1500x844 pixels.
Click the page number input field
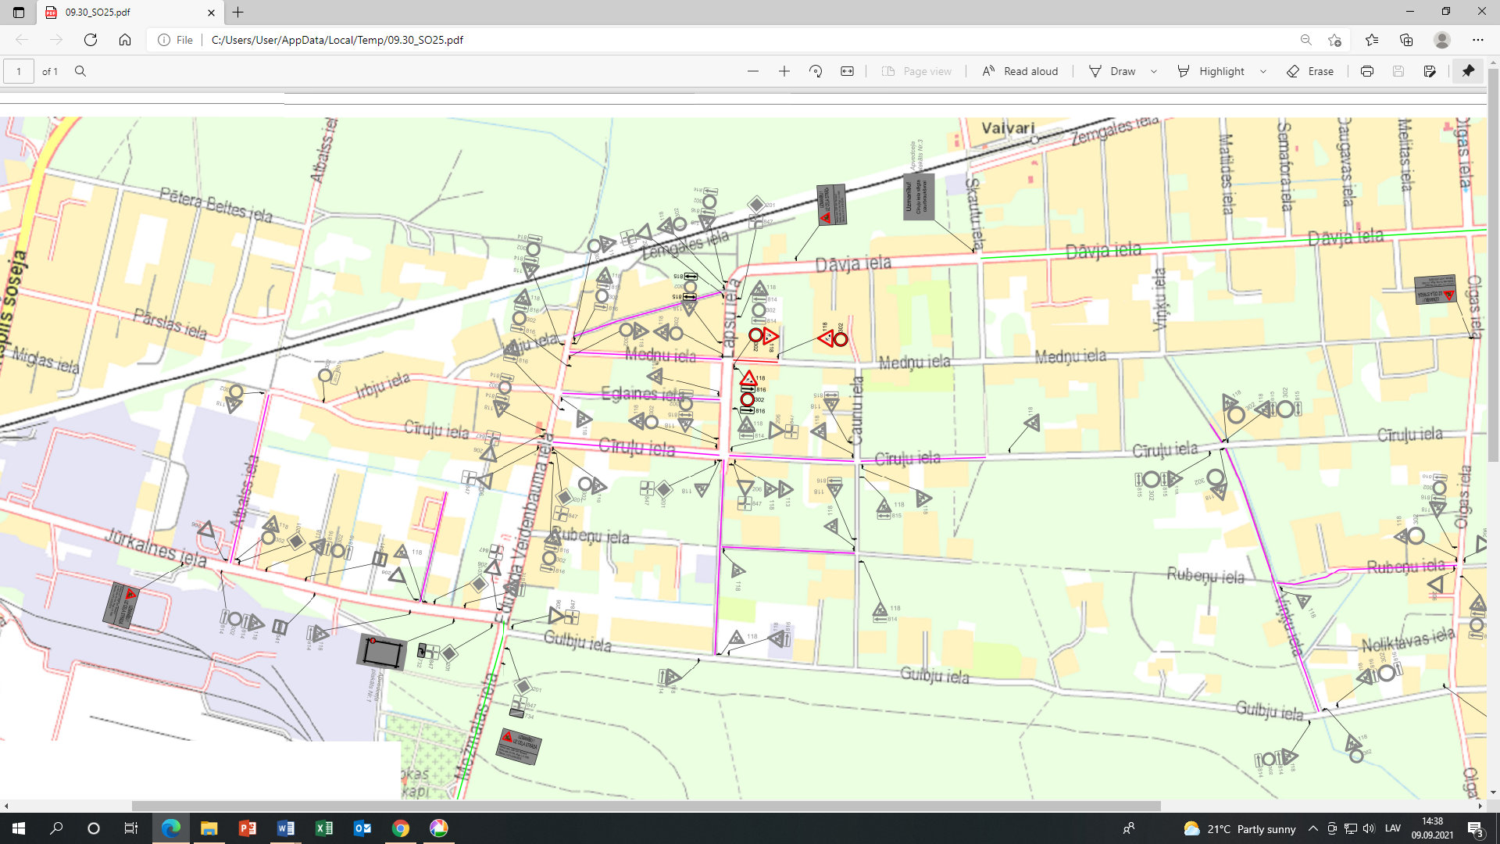(x=19, y=71)
